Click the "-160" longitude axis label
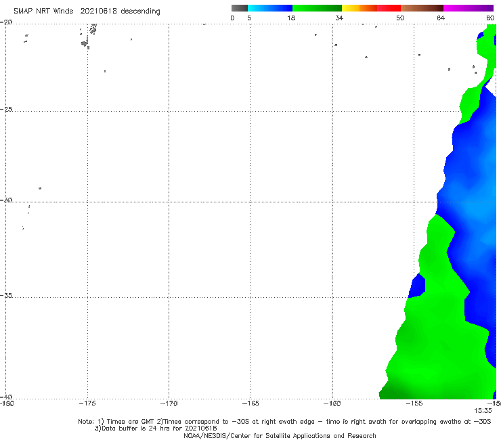 click(332, 403)
